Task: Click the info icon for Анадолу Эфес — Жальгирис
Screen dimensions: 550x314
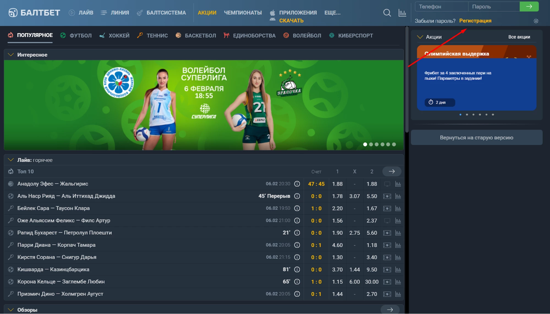Action: tap(297, 184)
